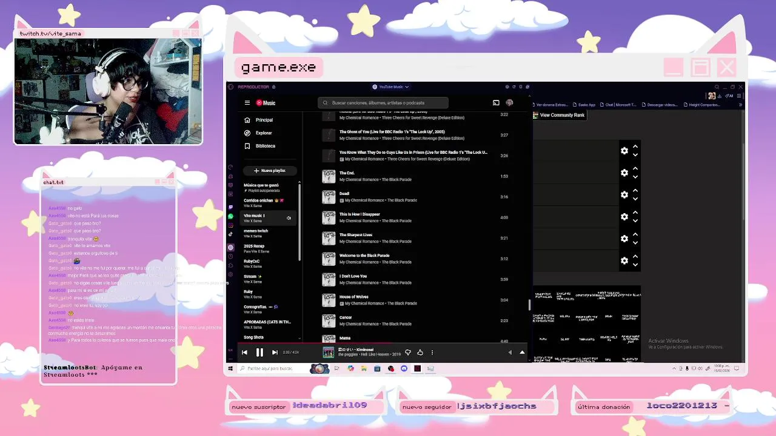This screenshot has height=436, width=776.
Task: Open the Saeko App bookmark
Action: (x=585, y=105)
